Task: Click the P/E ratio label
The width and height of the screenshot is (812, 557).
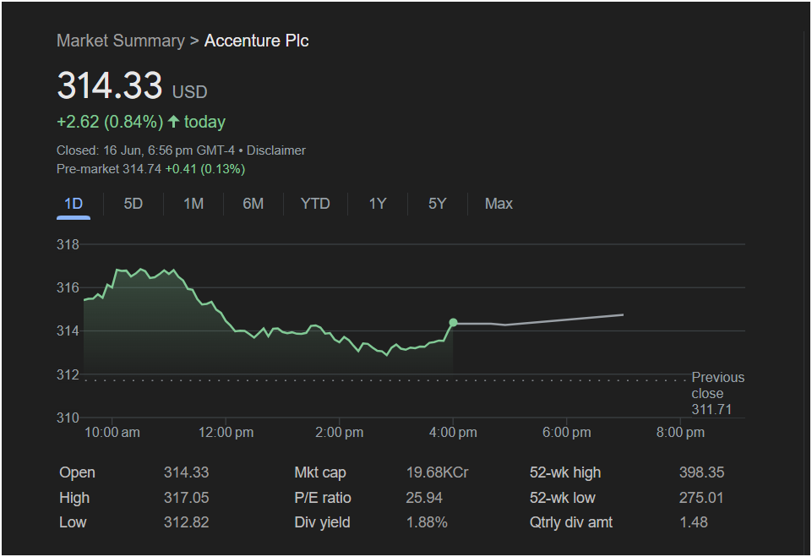Action: [x=323, y=498]
